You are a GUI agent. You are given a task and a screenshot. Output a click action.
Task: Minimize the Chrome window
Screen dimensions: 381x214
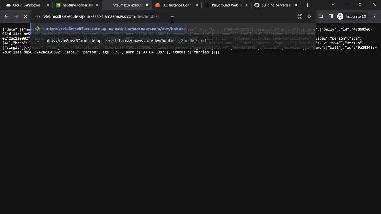pyautogui.click(x=347, y=5)
